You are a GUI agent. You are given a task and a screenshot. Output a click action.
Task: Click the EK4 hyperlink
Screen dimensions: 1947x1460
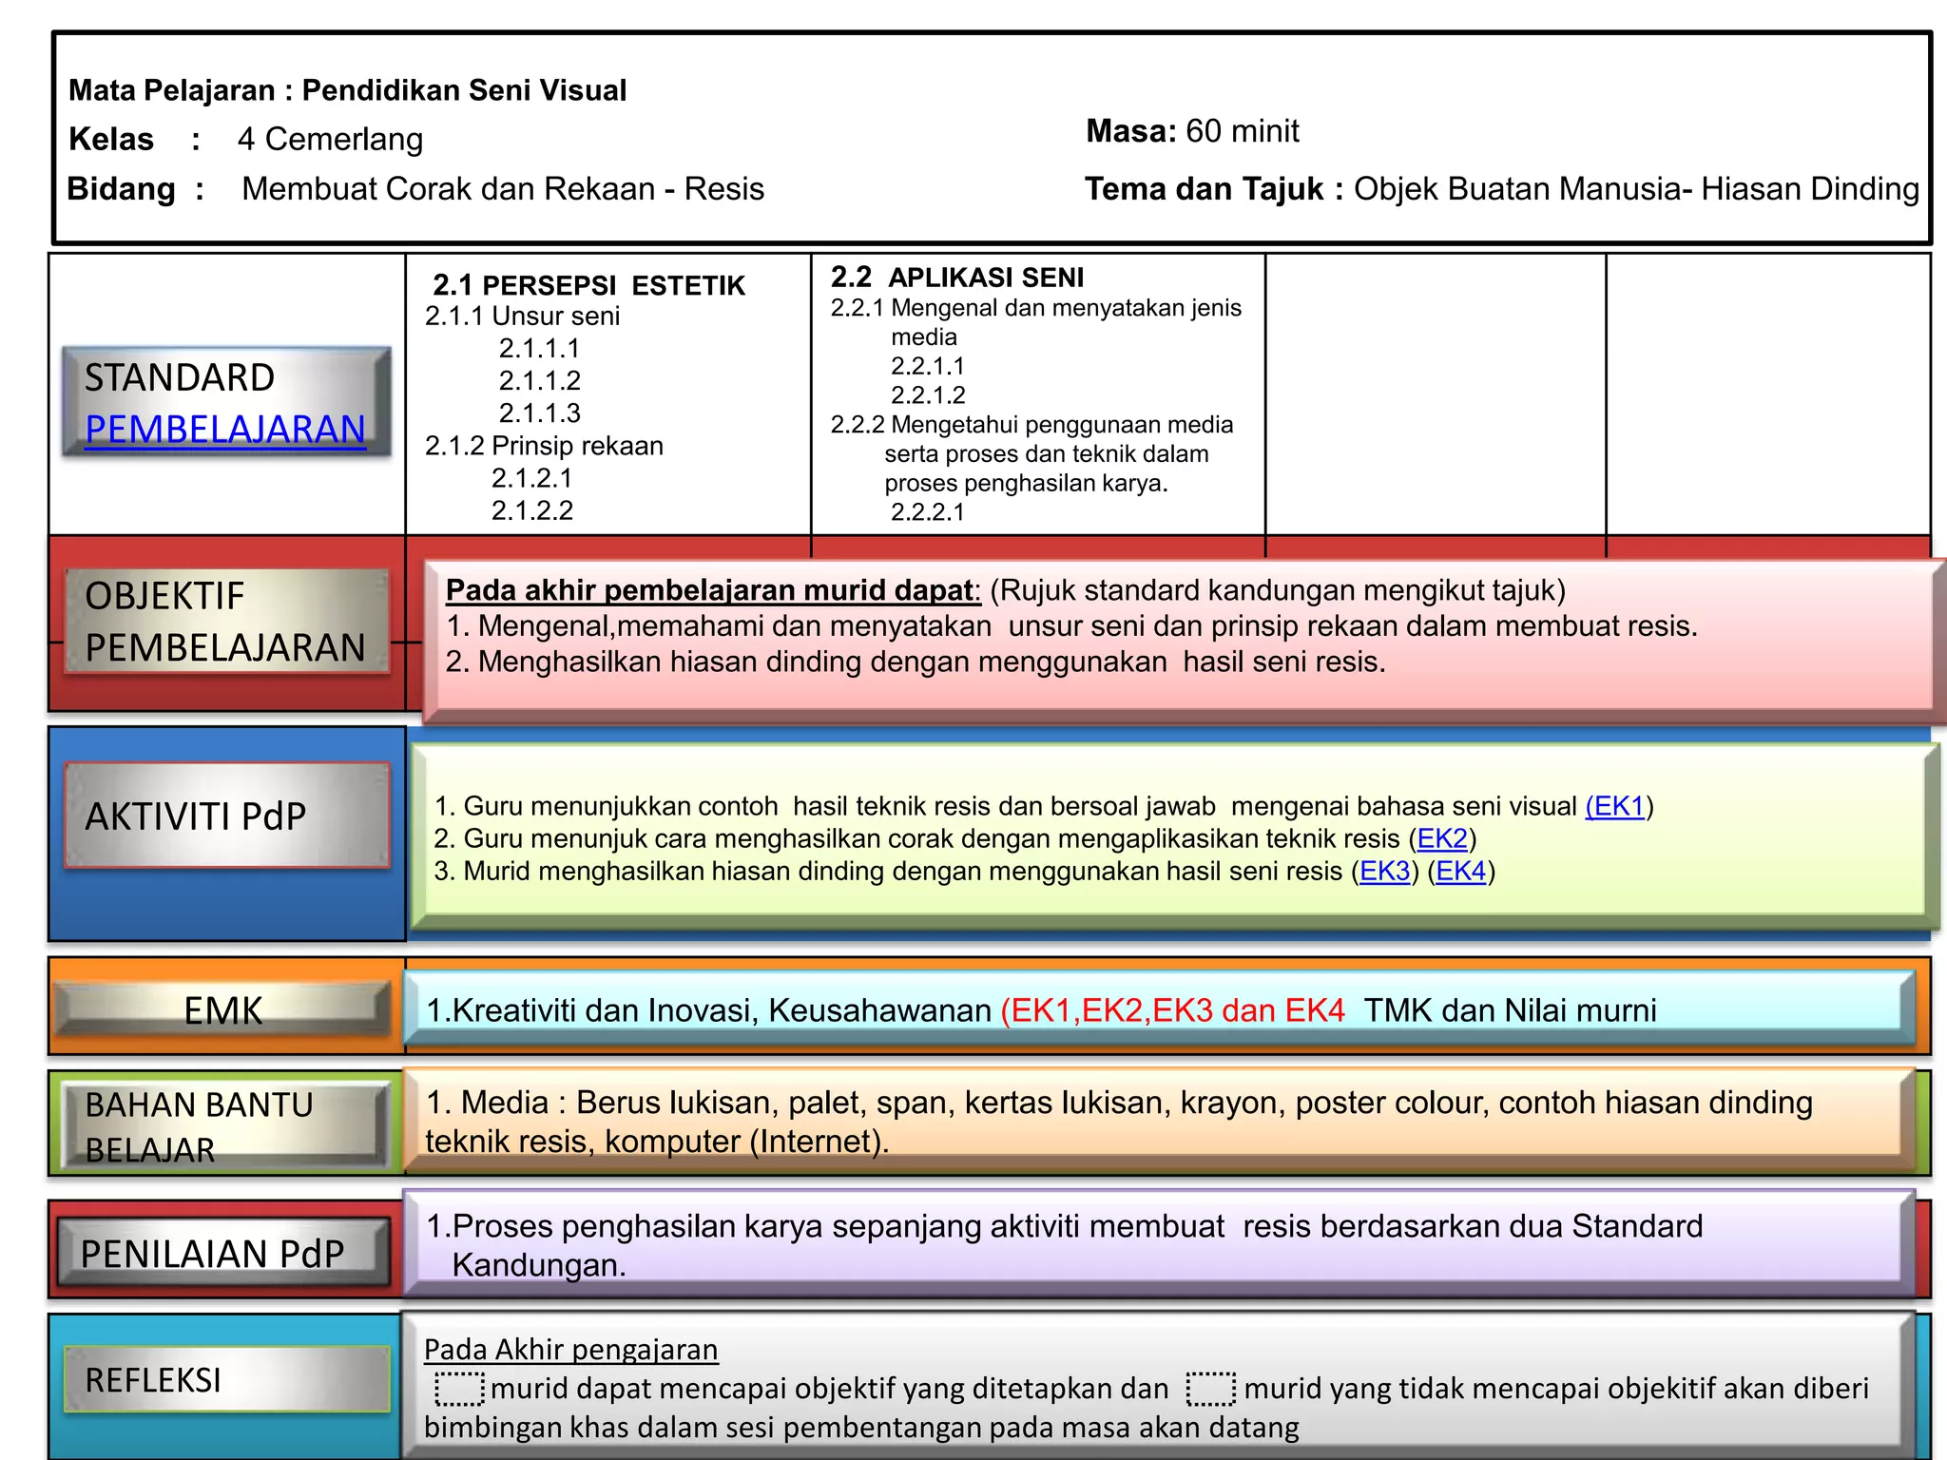(x=1460, y=871)
